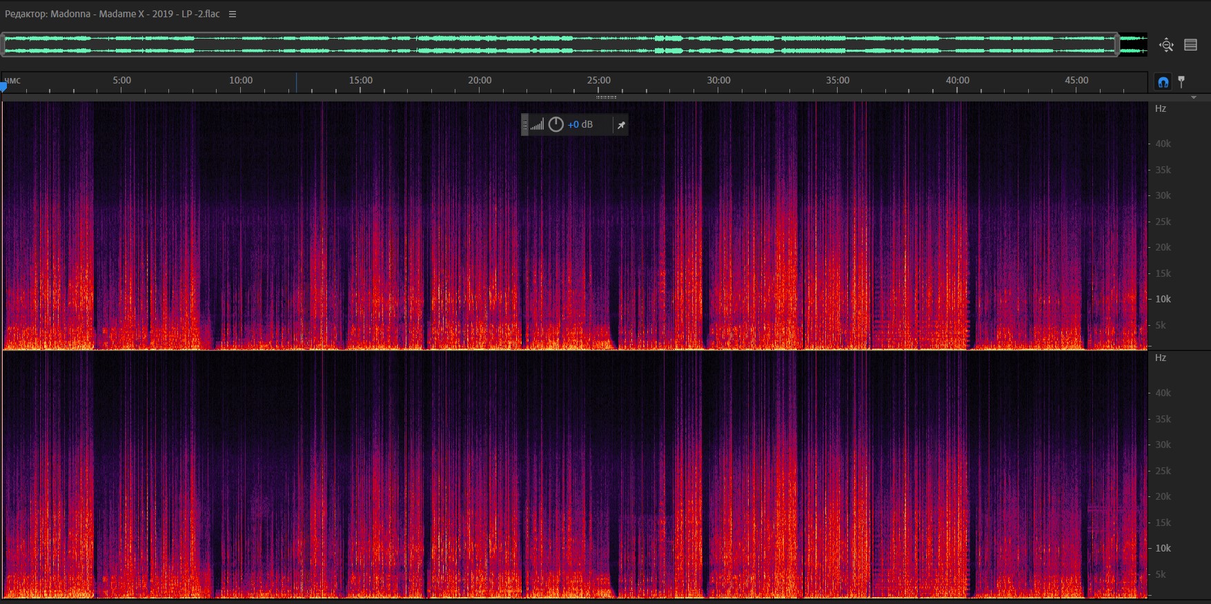Pin the floating volume HUD
This screenshot has width=1211, height=604.
point(621,125)
